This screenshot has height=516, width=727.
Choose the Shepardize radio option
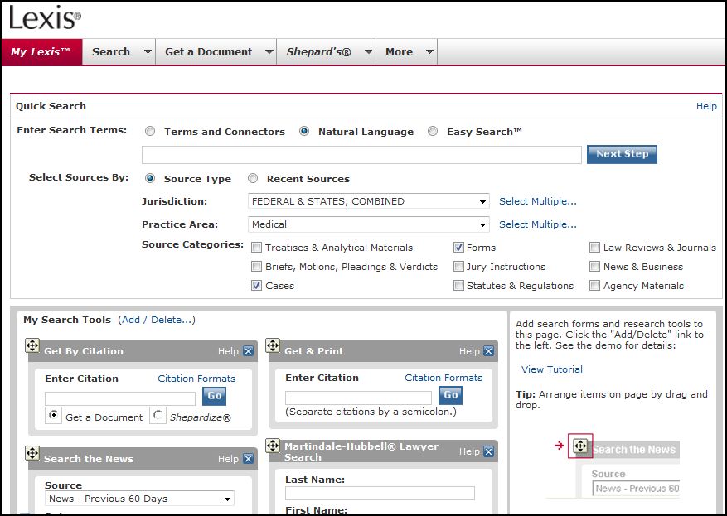(x=158, y=416)
